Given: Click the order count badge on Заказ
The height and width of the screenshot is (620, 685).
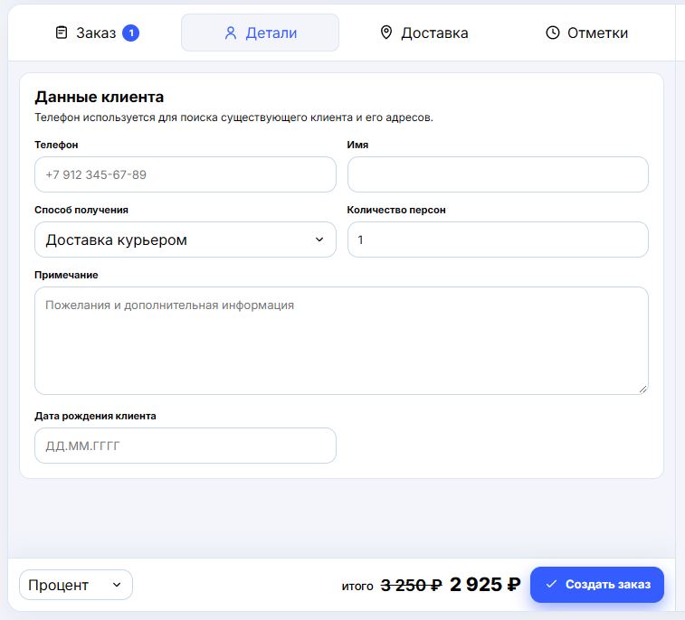Looking at the screenshot, I should 130,33.
